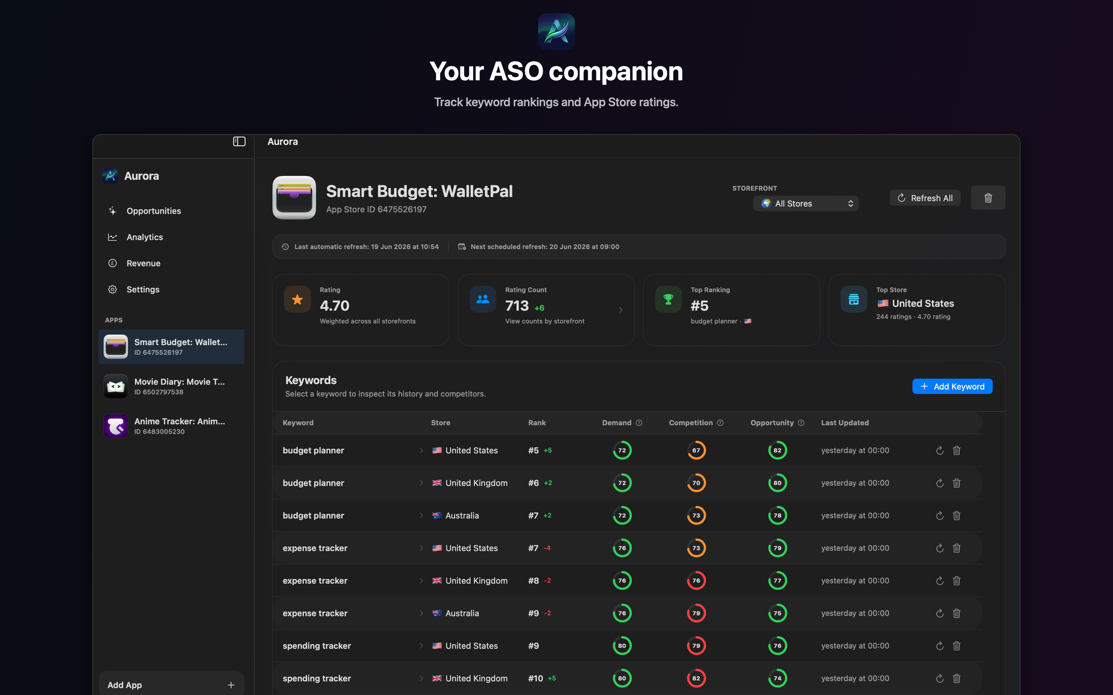Click the Top Ranking trophy icon
Viewport: 1113px width, 695px height.
tap(668, 299)
